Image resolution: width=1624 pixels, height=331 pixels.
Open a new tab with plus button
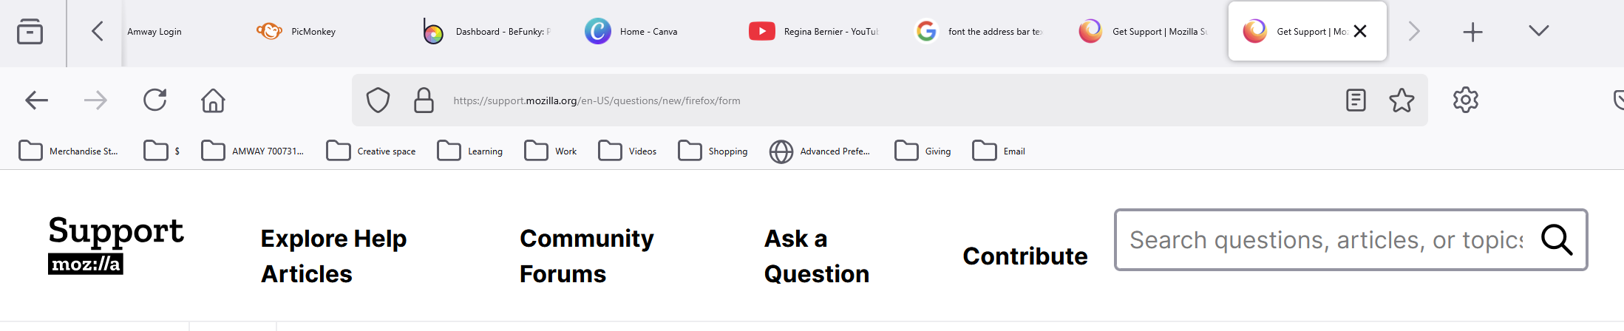click(x=1472, y=32)
